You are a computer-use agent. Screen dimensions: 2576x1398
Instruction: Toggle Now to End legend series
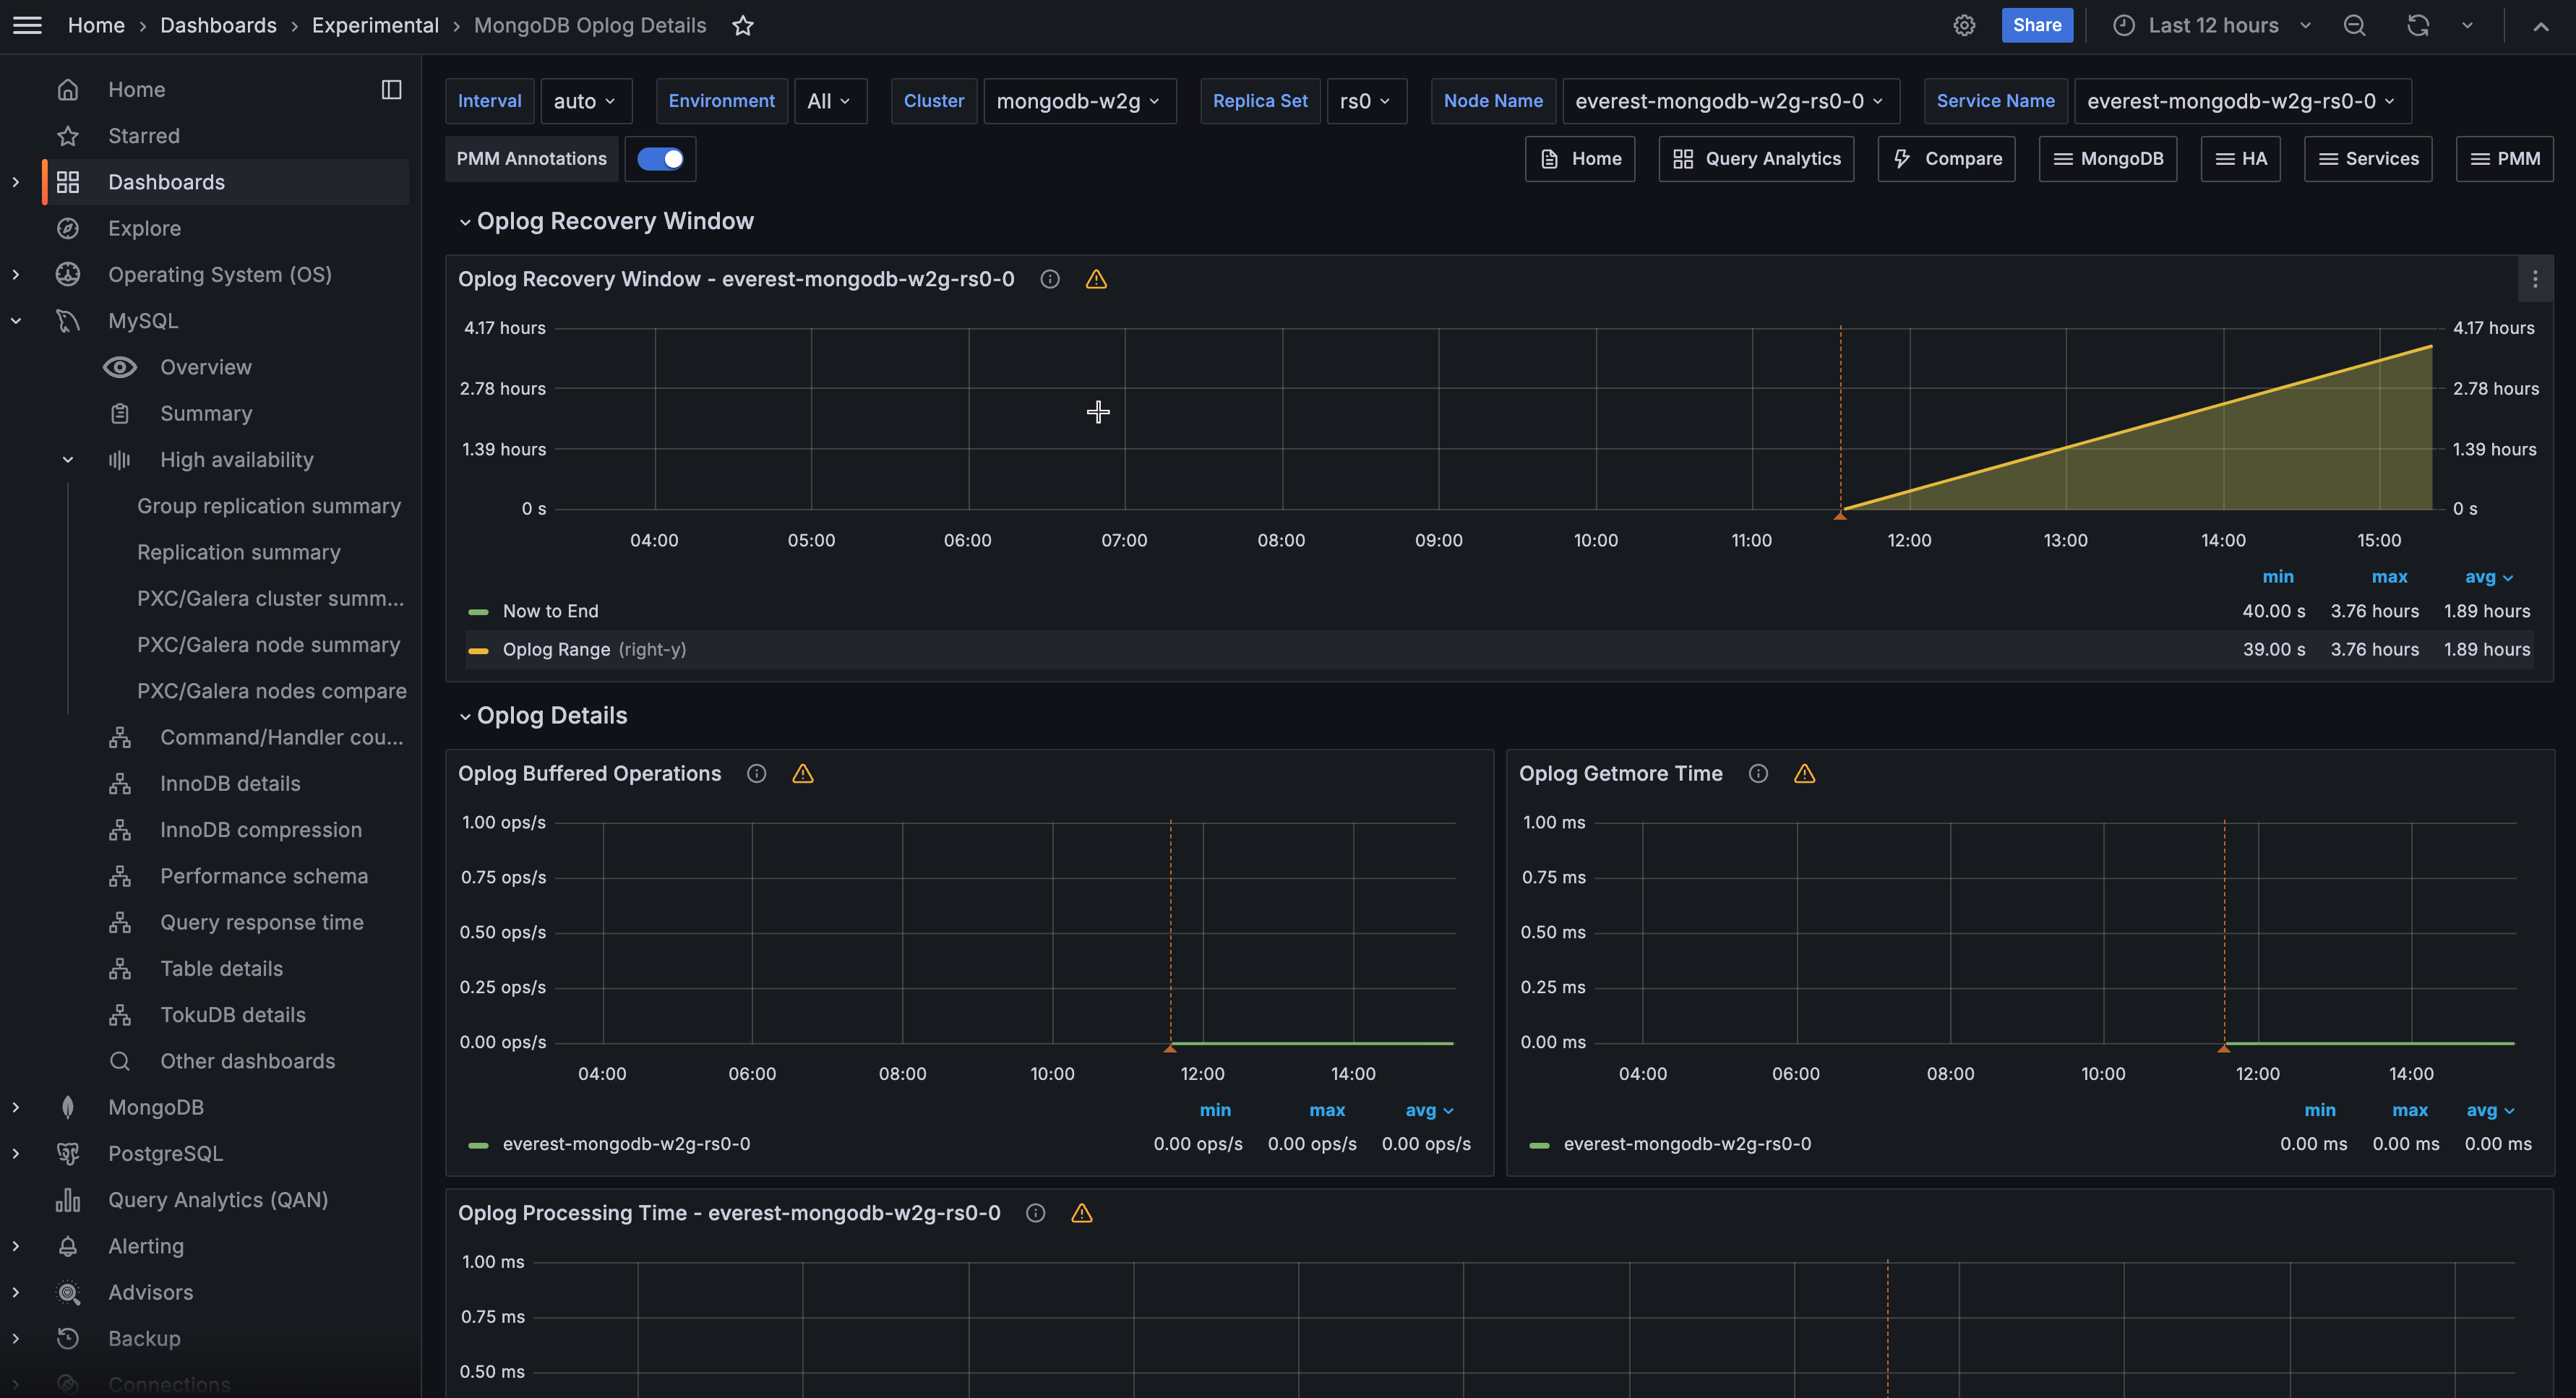pos(550,611)
